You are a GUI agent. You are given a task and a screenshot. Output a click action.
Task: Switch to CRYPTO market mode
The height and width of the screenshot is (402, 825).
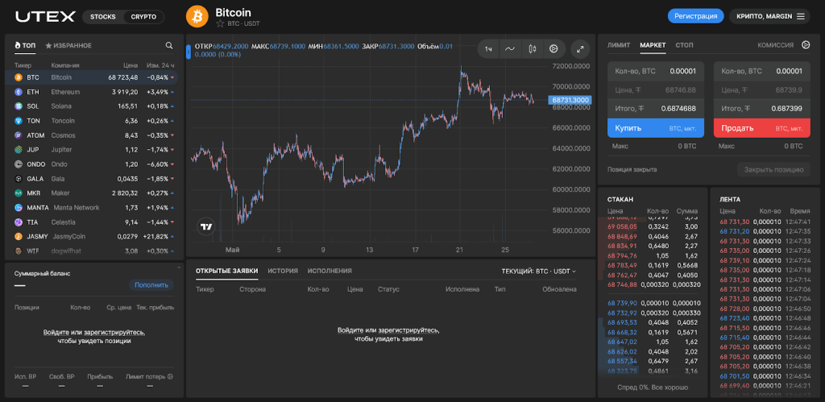pos(144,17)
